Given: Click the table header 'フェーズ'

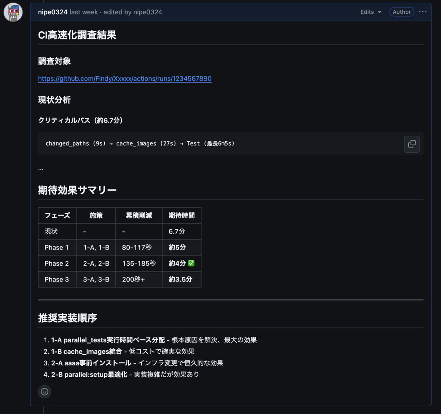Looking at the screenshot, I should tap(57, 216).
